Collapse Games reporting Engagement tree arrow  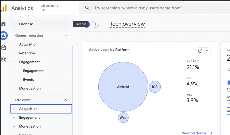tap(14, 62)
